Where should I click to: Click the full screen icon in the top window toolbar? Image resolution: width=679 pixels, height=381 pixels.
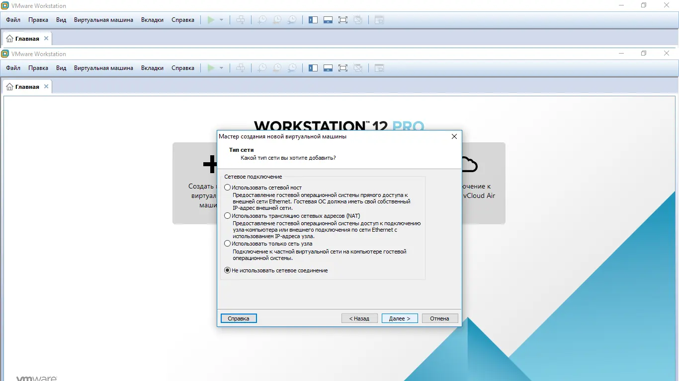tap(342, 20)
